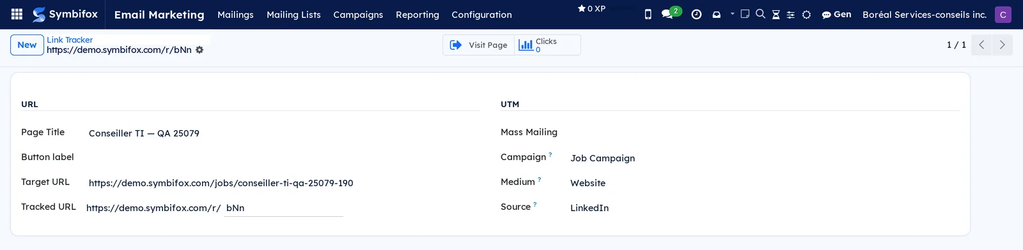Open the Mailings menu
The image size is (1023, 250).
coord(235,15)
